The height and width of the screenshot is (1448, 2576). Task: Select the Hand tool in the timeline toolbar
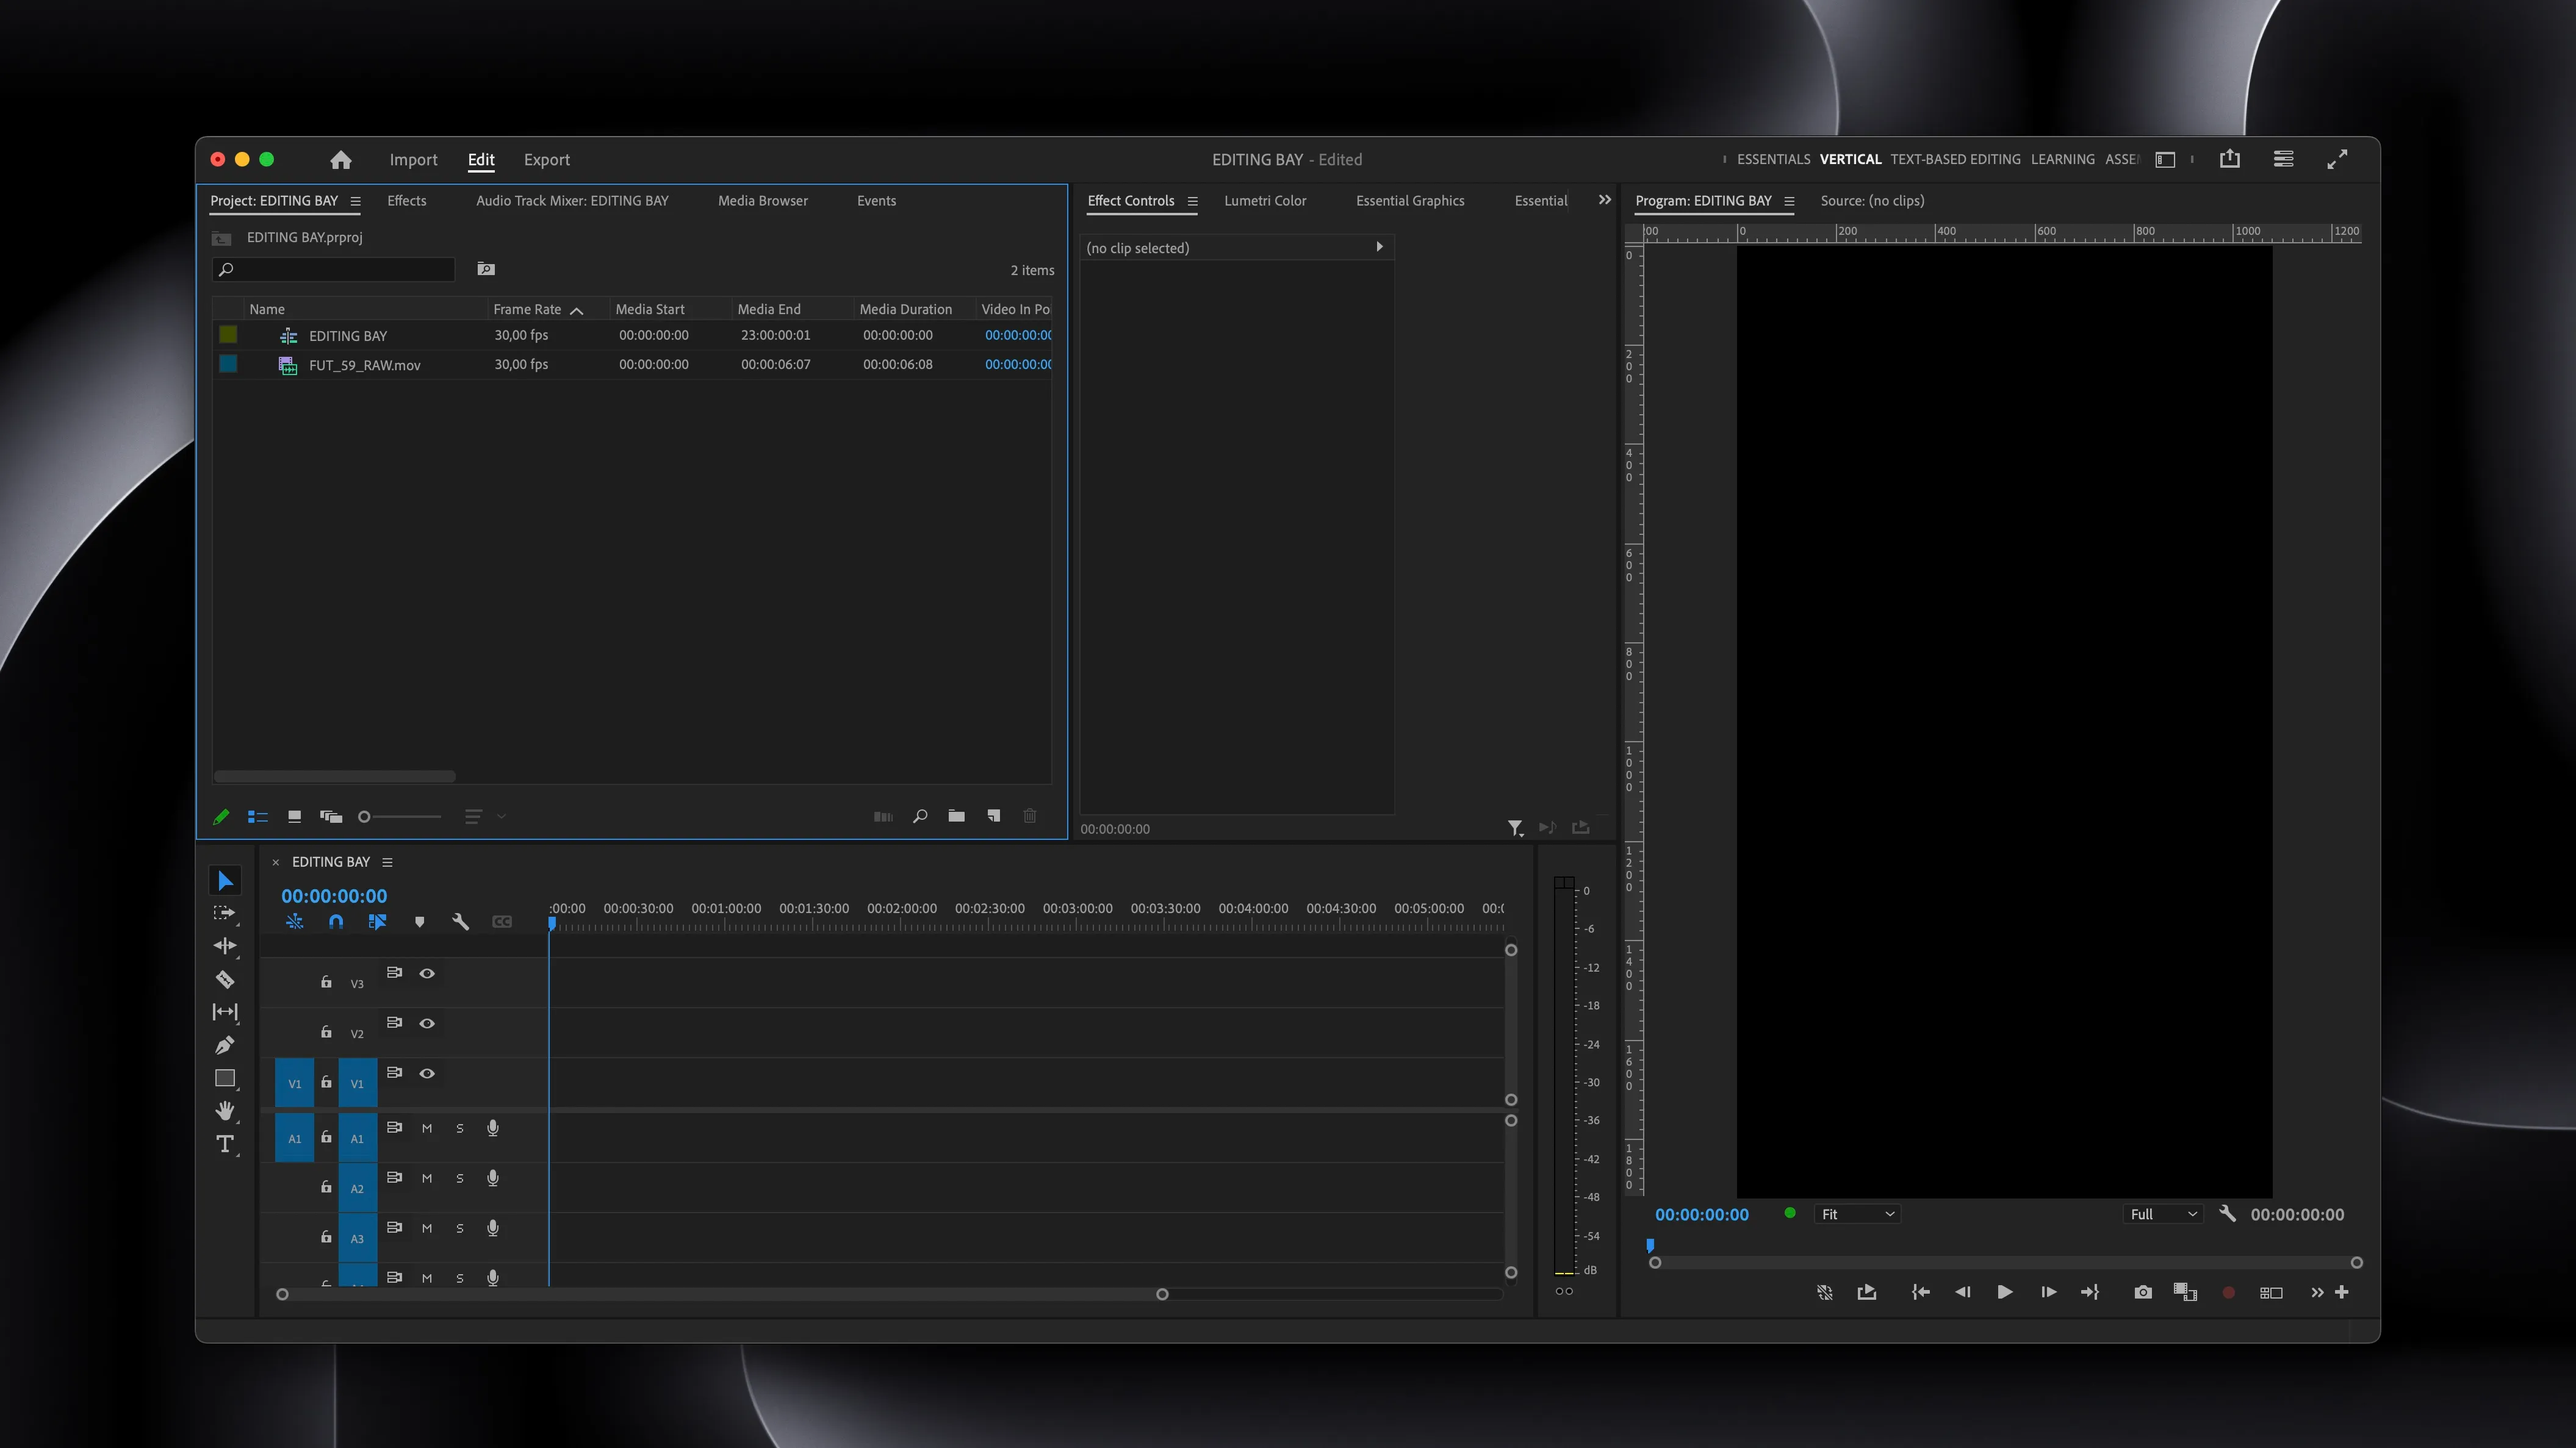pos(225,1112)
